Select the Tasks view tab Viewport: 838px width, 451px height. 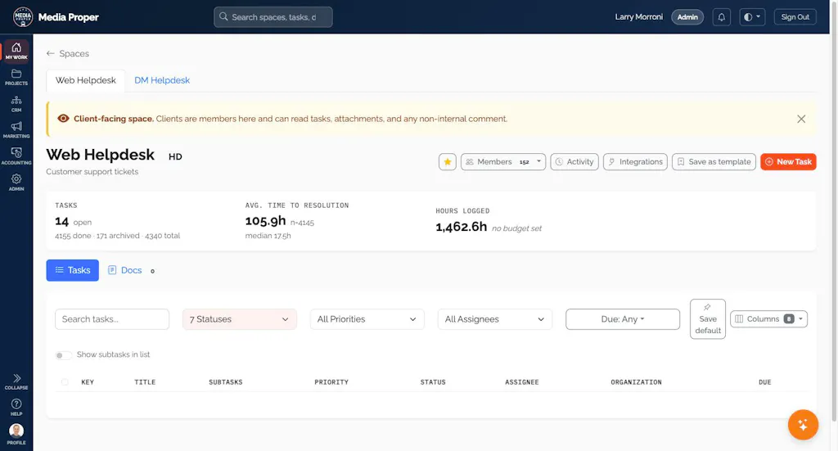tap(72, 270)
